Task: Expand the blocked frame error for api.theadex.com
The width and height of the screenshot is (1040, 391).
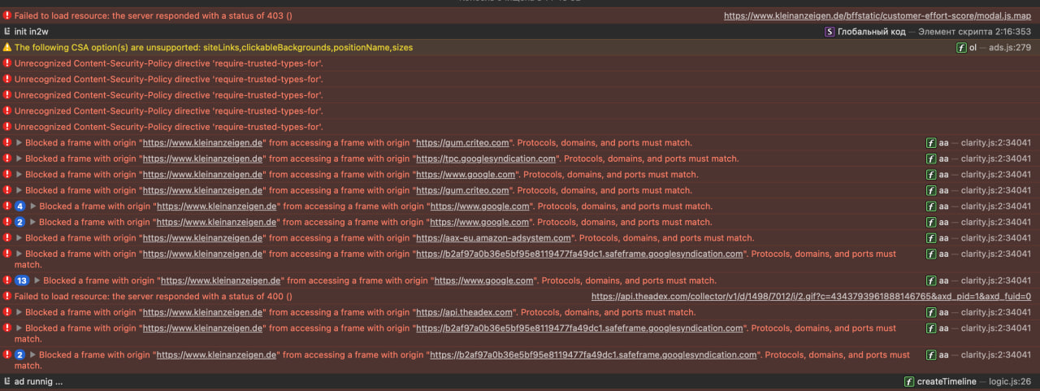Action: point(19,313)
